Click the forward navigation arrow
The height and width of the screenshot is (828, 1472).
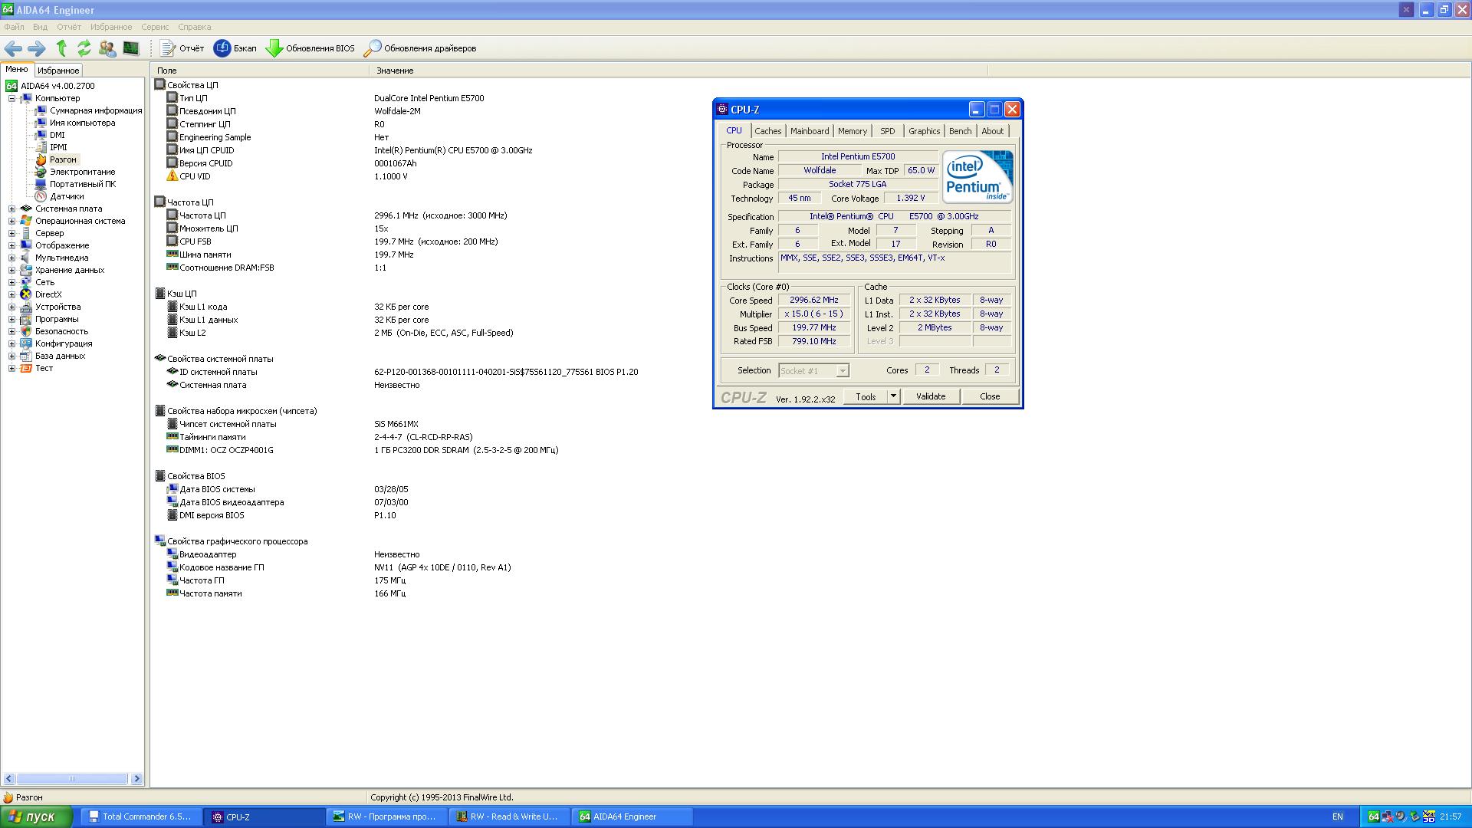click(x=36, y=48)
